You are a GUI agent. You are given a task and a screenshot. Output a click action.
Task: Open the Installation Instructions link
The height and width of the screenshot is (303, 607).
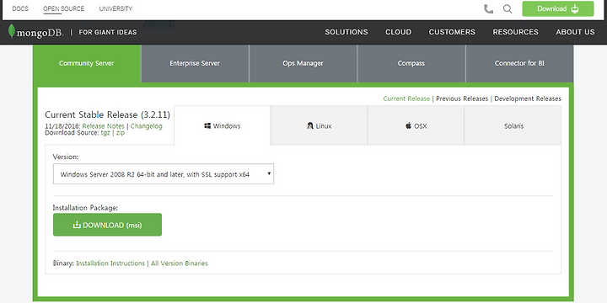(x=110, y=263)
